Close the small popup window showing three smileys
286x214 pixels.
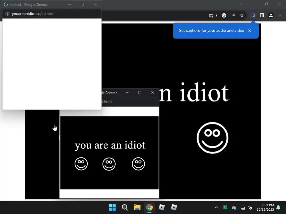153,93
